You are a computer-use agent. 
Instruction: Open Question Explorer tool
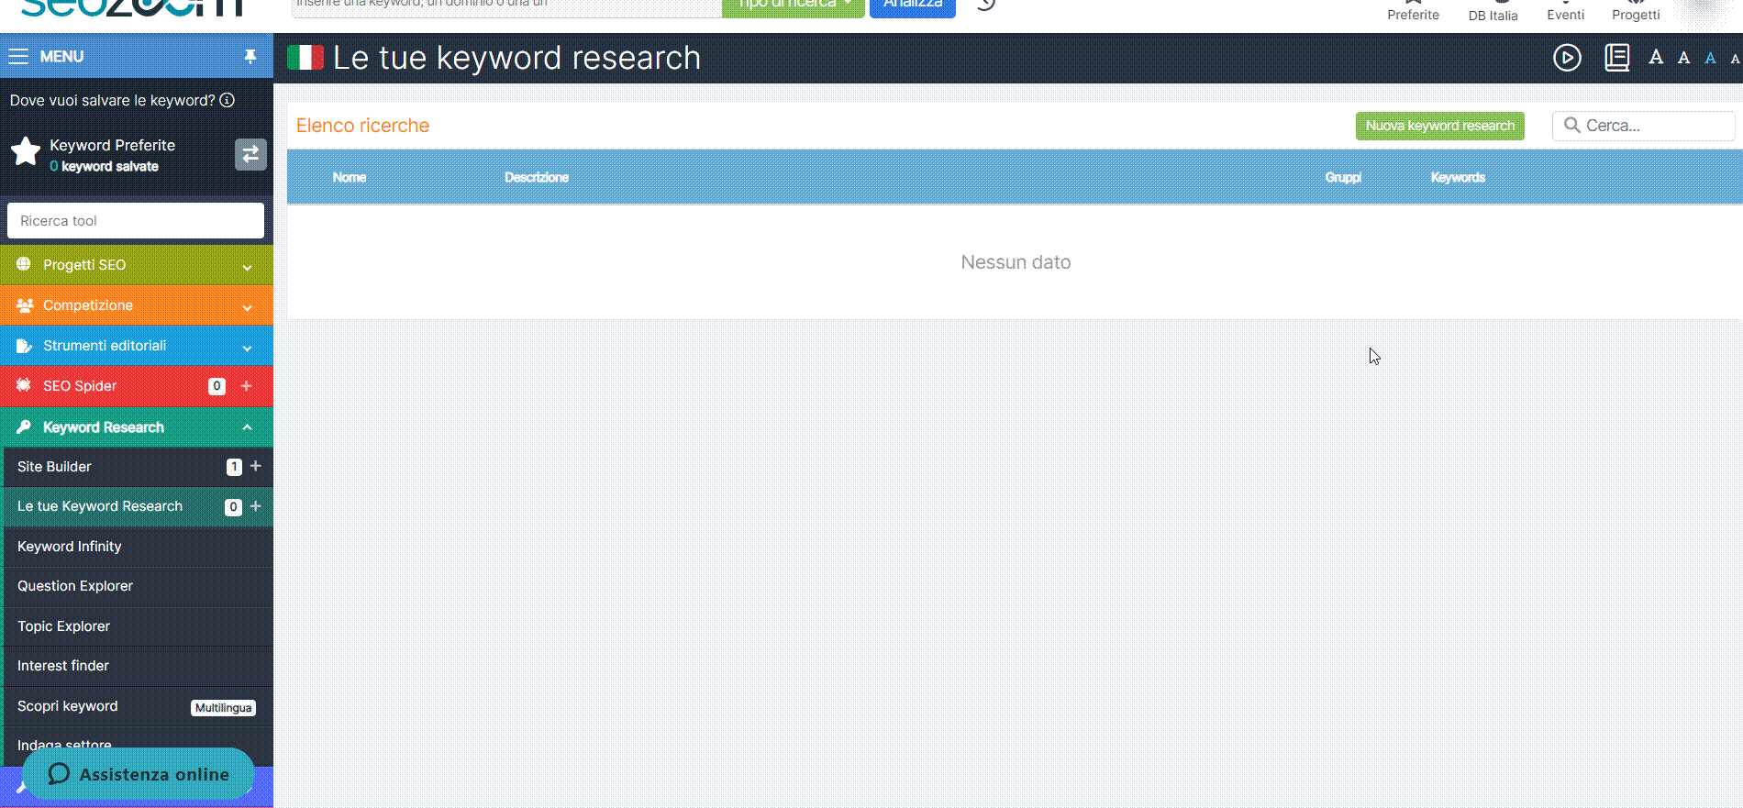(75, 586)
